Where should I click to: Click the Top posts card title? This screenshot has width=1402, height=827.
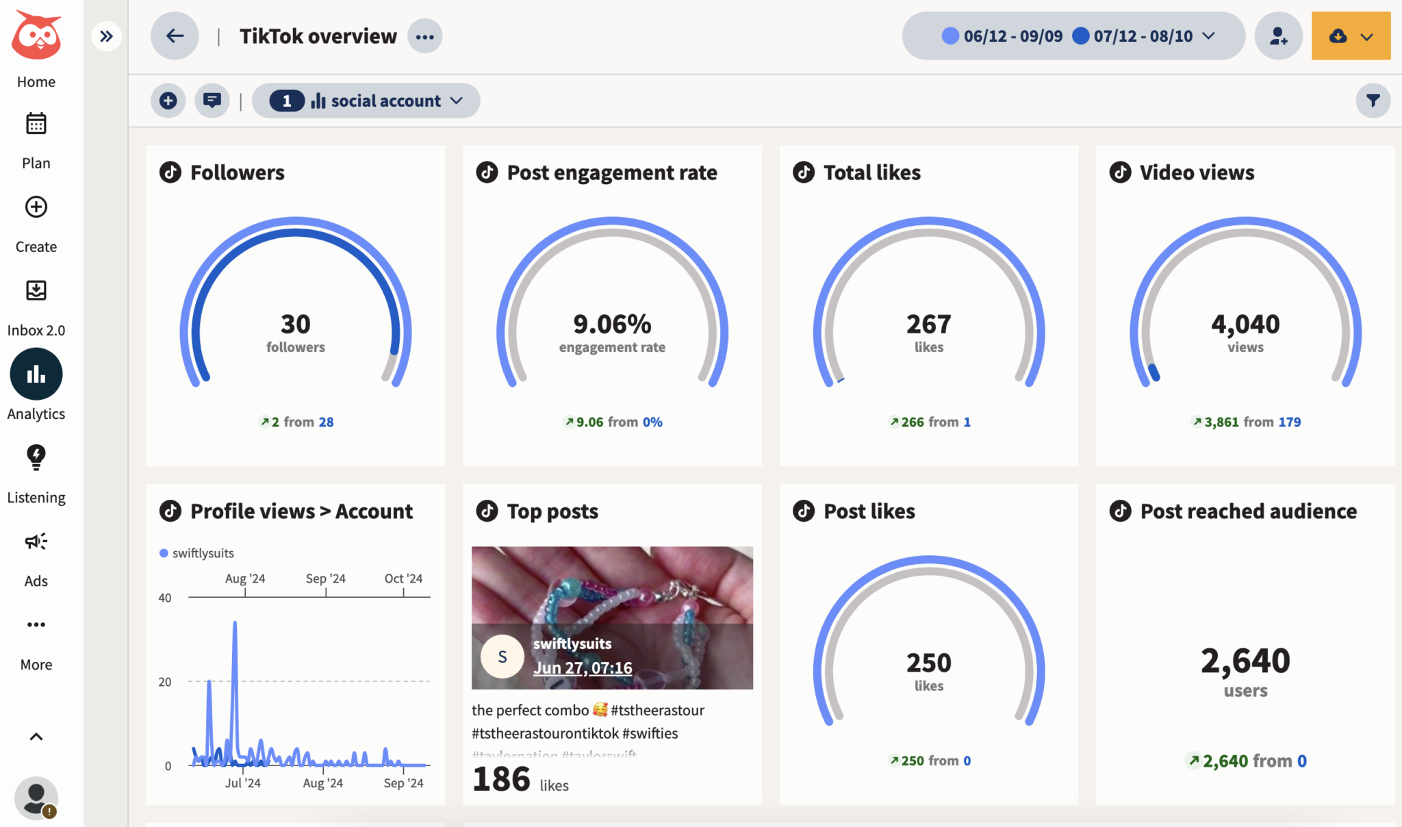[552, 511]
